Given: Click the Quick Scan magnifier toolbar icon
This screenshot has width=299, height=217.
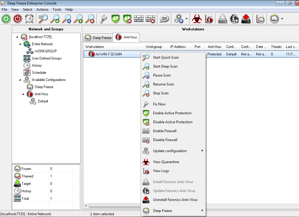Looking at the screenshot, I should click(x=43, y=19).
